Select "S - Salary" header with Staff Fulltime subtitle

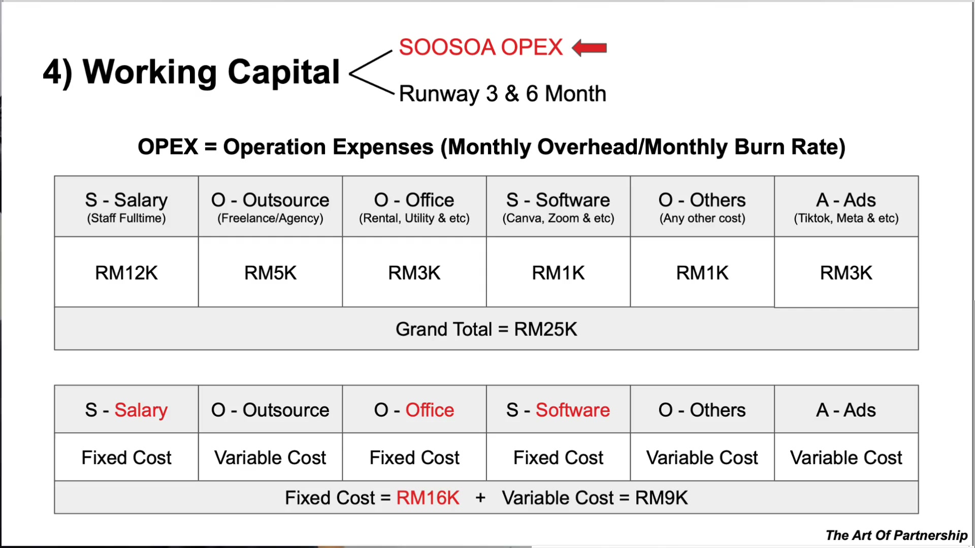(126, 207)
